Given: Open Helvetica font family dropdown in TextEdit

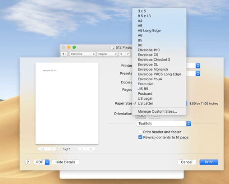Looking at the screenshot, I should (x=82, y=54).
